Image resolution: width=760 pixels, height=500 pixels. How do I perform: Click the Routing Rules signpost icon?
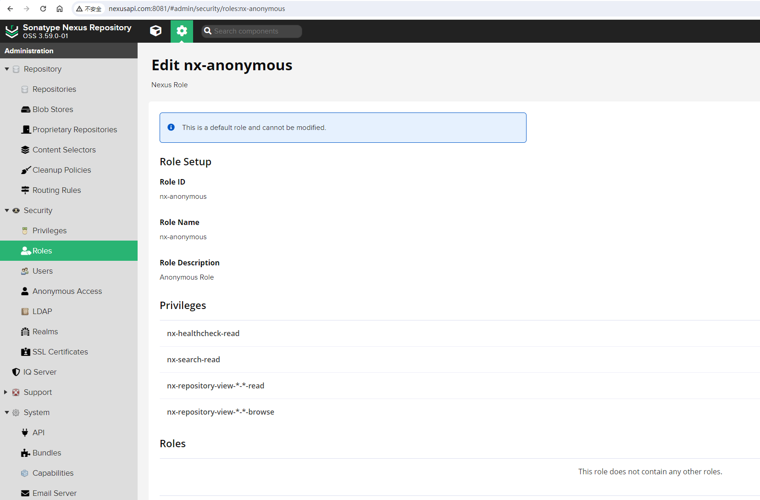25,190
